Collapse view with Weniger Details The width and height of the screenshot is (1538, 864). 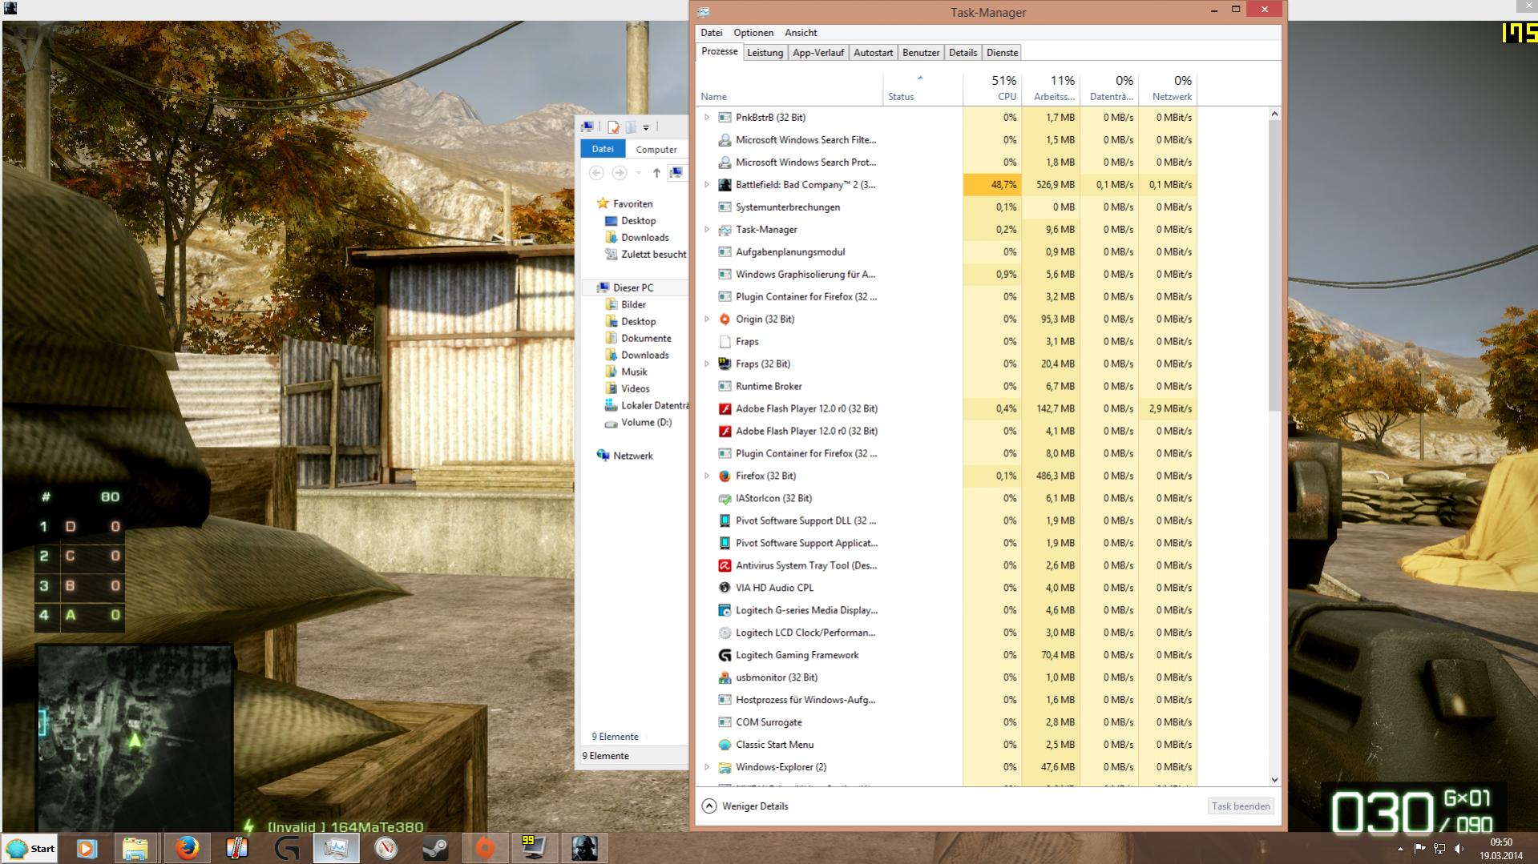[745, 806]
